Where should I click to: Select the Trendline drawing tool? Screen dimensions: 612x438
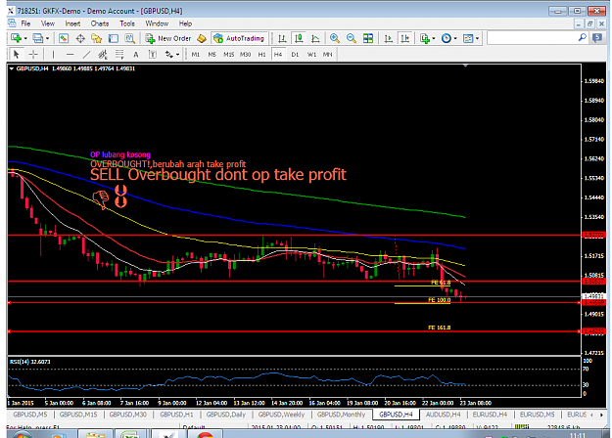click(86, 55)
